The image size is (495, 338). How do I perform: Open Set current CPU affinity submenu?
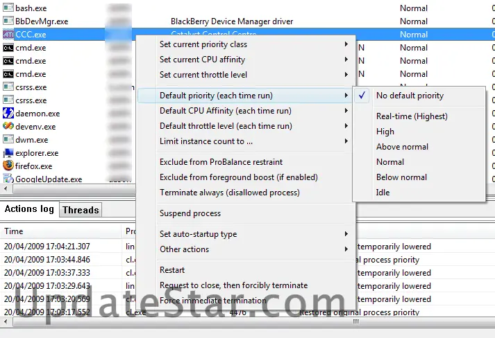tap(246, 60)
